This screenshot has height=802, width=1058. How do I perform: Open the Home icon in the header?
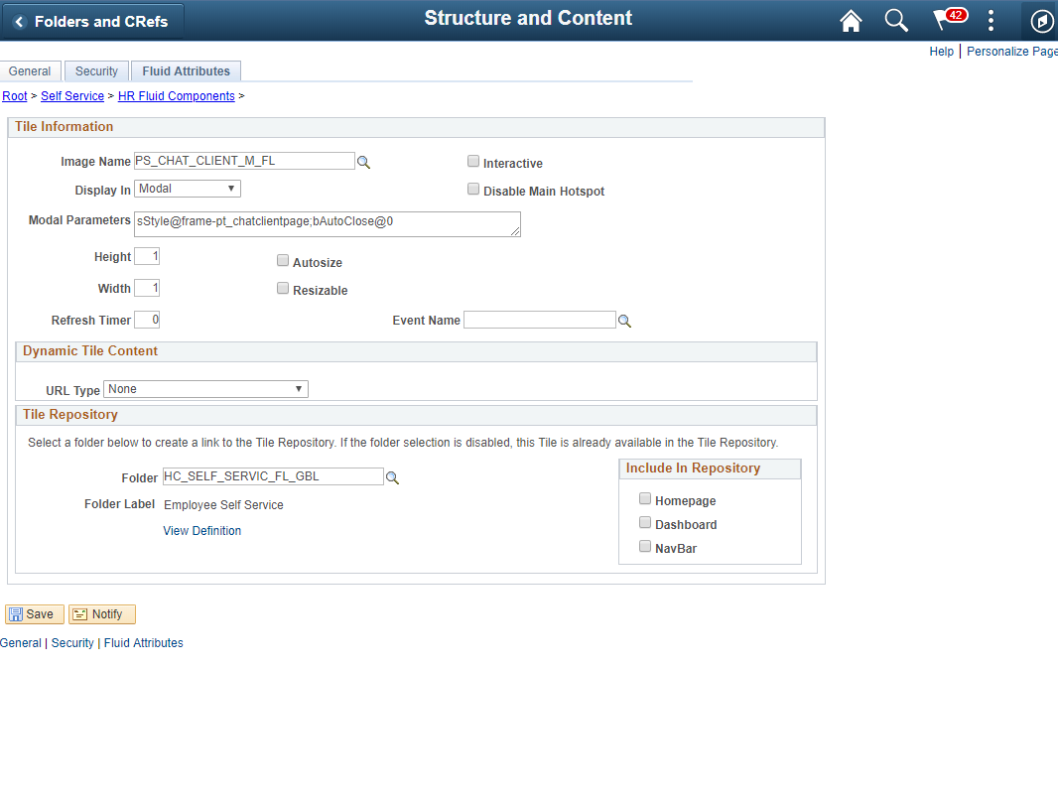pyautogui.click(x=851, y=20)
